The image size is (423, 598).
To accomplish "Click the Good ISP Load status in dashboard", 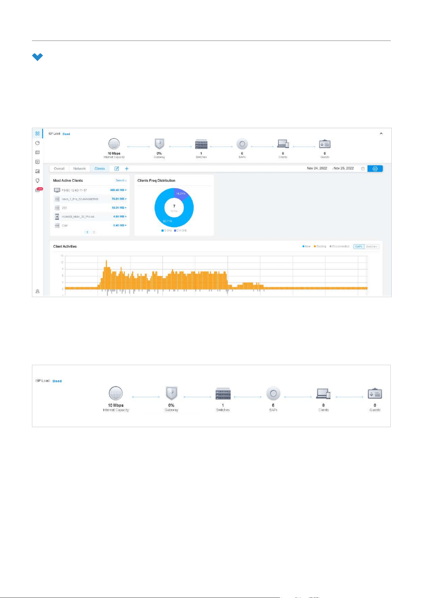I will pyautogui.click(x=66, y=134).
